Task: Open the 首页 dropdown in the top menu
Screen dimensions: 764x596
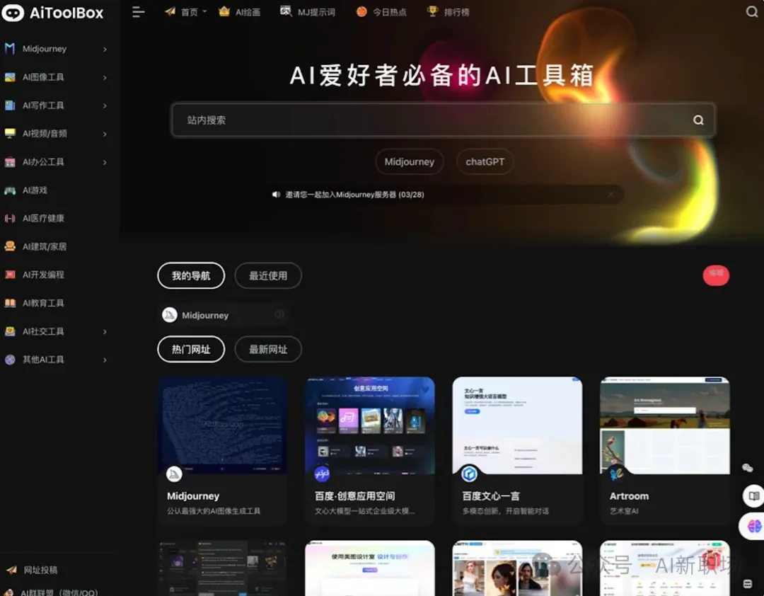Action: tap(185, 11)
